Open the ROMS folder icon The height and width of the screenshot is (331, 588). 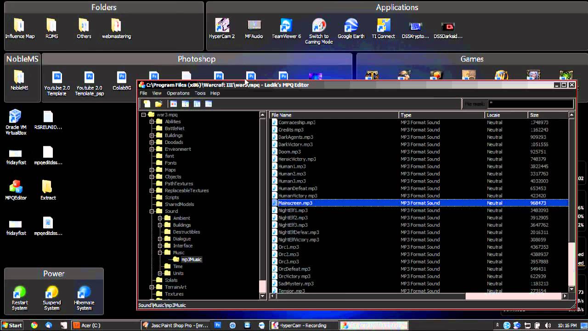51,29
